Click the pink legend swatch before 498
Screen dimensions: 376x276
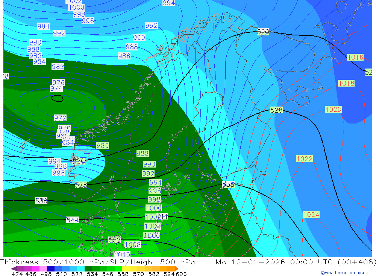[x=43, y=268]
